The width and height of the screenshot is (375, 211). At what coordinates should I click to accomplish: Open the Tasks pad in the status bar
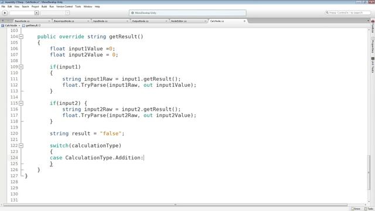click(369, 209)
